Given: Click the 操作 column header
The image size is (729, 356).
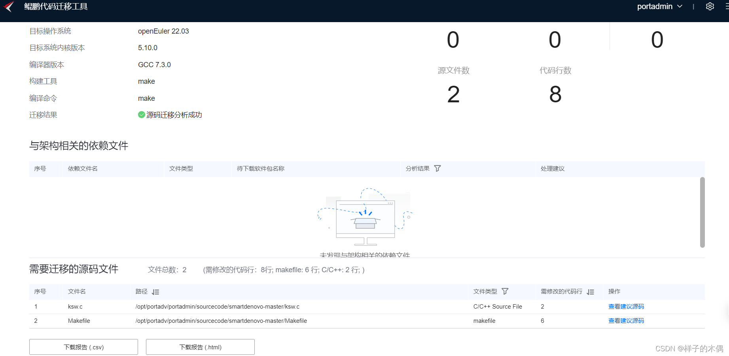Looking at the screenshot, I should 614,292.
